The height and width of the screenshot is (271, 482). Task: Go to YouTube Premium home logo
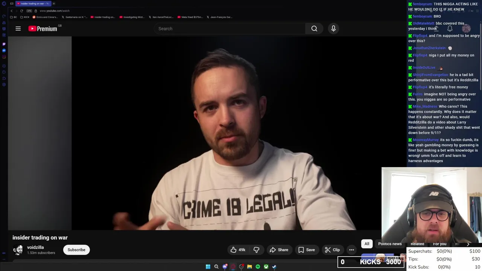click(x=43, y=29)
